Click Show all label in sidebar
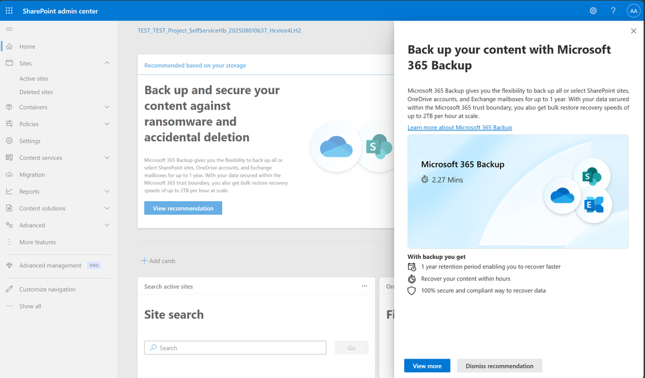This screenshot has width=645, height=378. (x=30, y=306)
